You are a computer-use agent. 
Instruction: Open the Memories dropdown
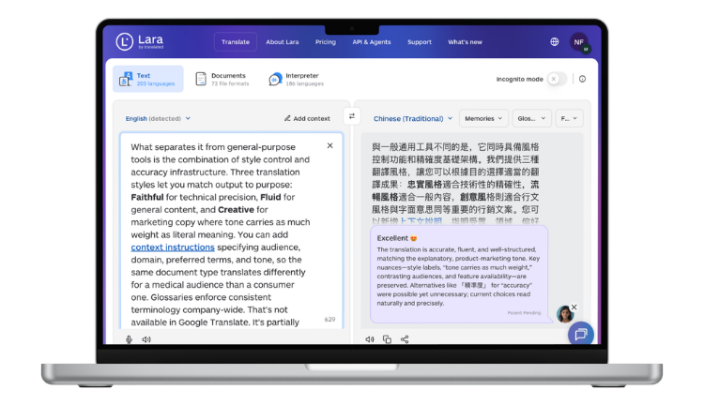[x=483, y=118]
